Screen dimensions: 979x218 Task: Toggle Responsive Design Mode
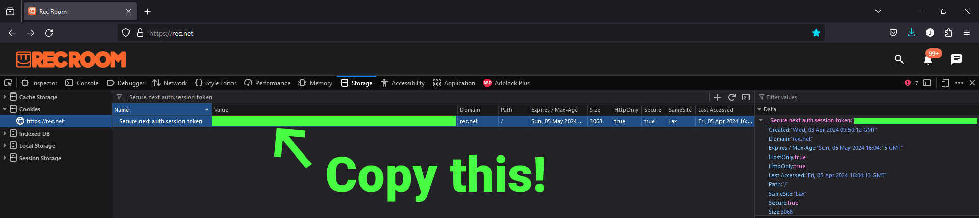click(945, 83)
